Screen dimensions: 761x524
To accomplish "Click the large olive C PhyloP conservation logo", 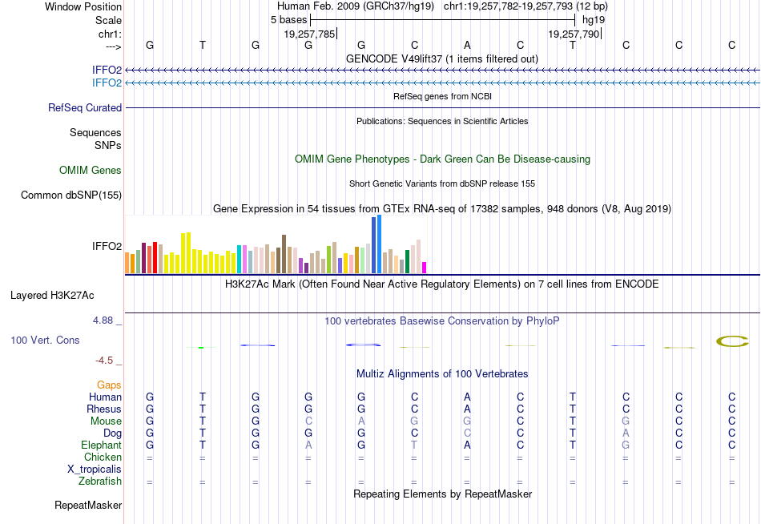I will click(x=732, y=341).
